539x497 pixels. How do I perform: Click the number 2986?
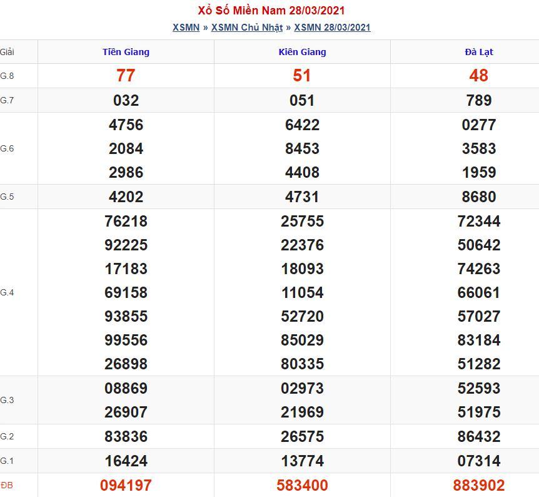(x=126, y=172)
